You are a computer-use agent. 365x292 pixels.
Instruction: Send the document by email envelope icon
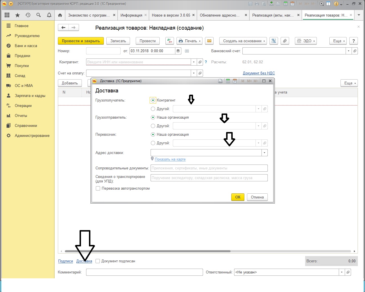[x=209, y=41]
